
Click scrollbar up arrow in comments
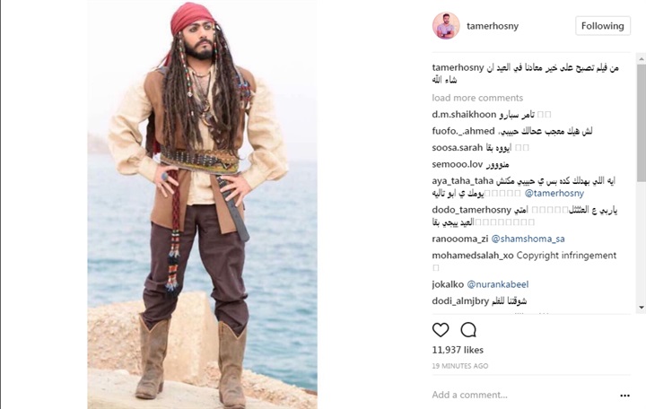[642, 60]
